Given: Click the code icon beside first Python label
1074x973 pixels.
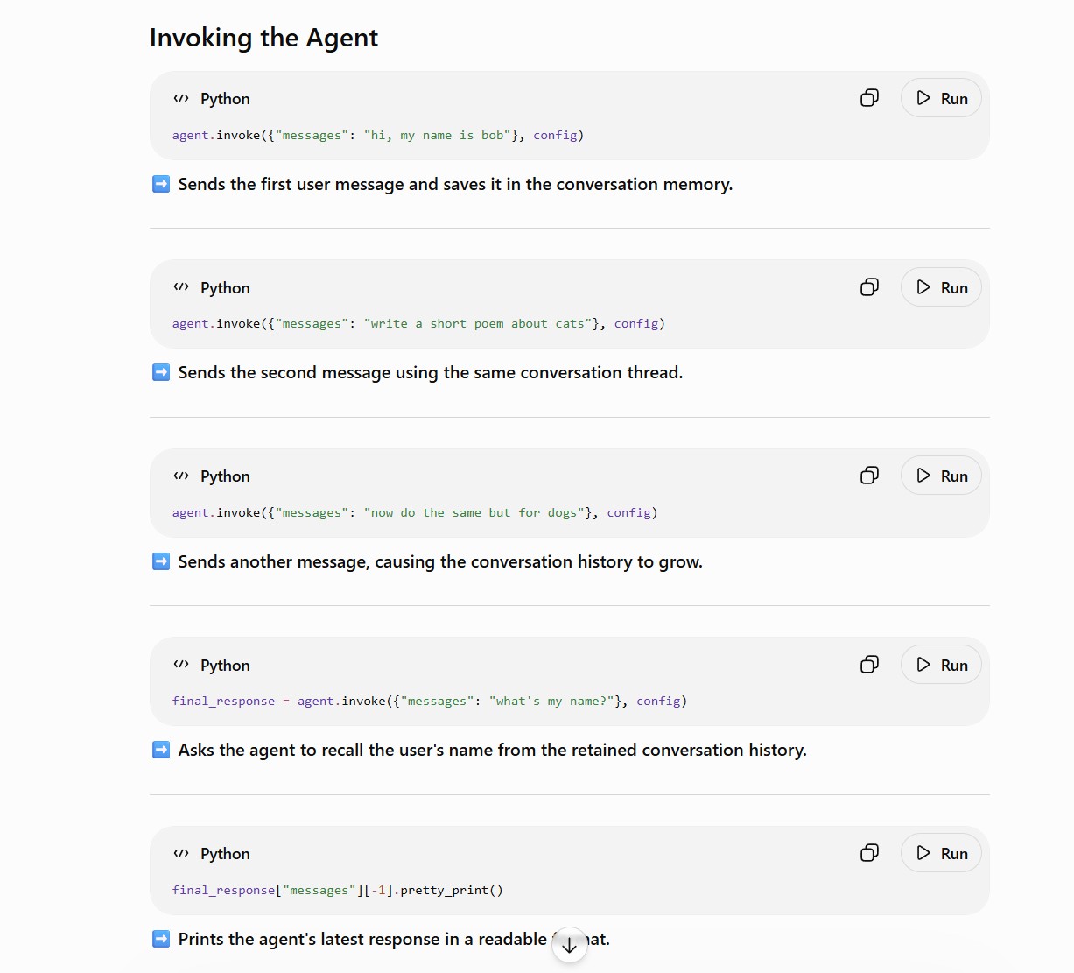Looking at the screenshot, I should pos(181,99).
